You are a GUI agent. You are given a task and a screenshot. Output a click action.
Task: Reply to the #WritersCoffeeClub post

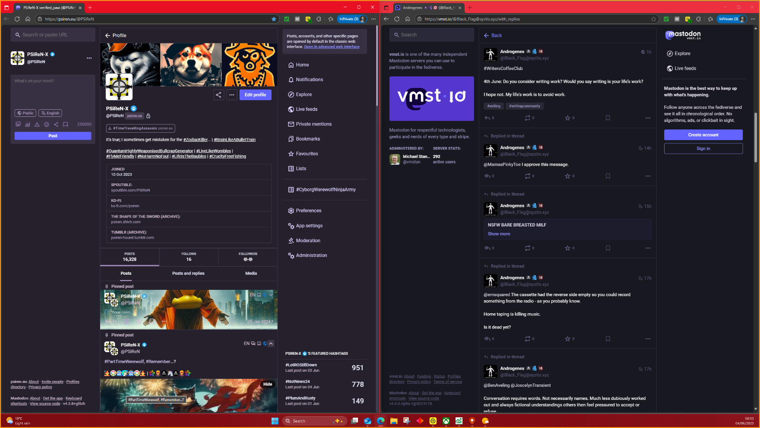tap(488, 118)
